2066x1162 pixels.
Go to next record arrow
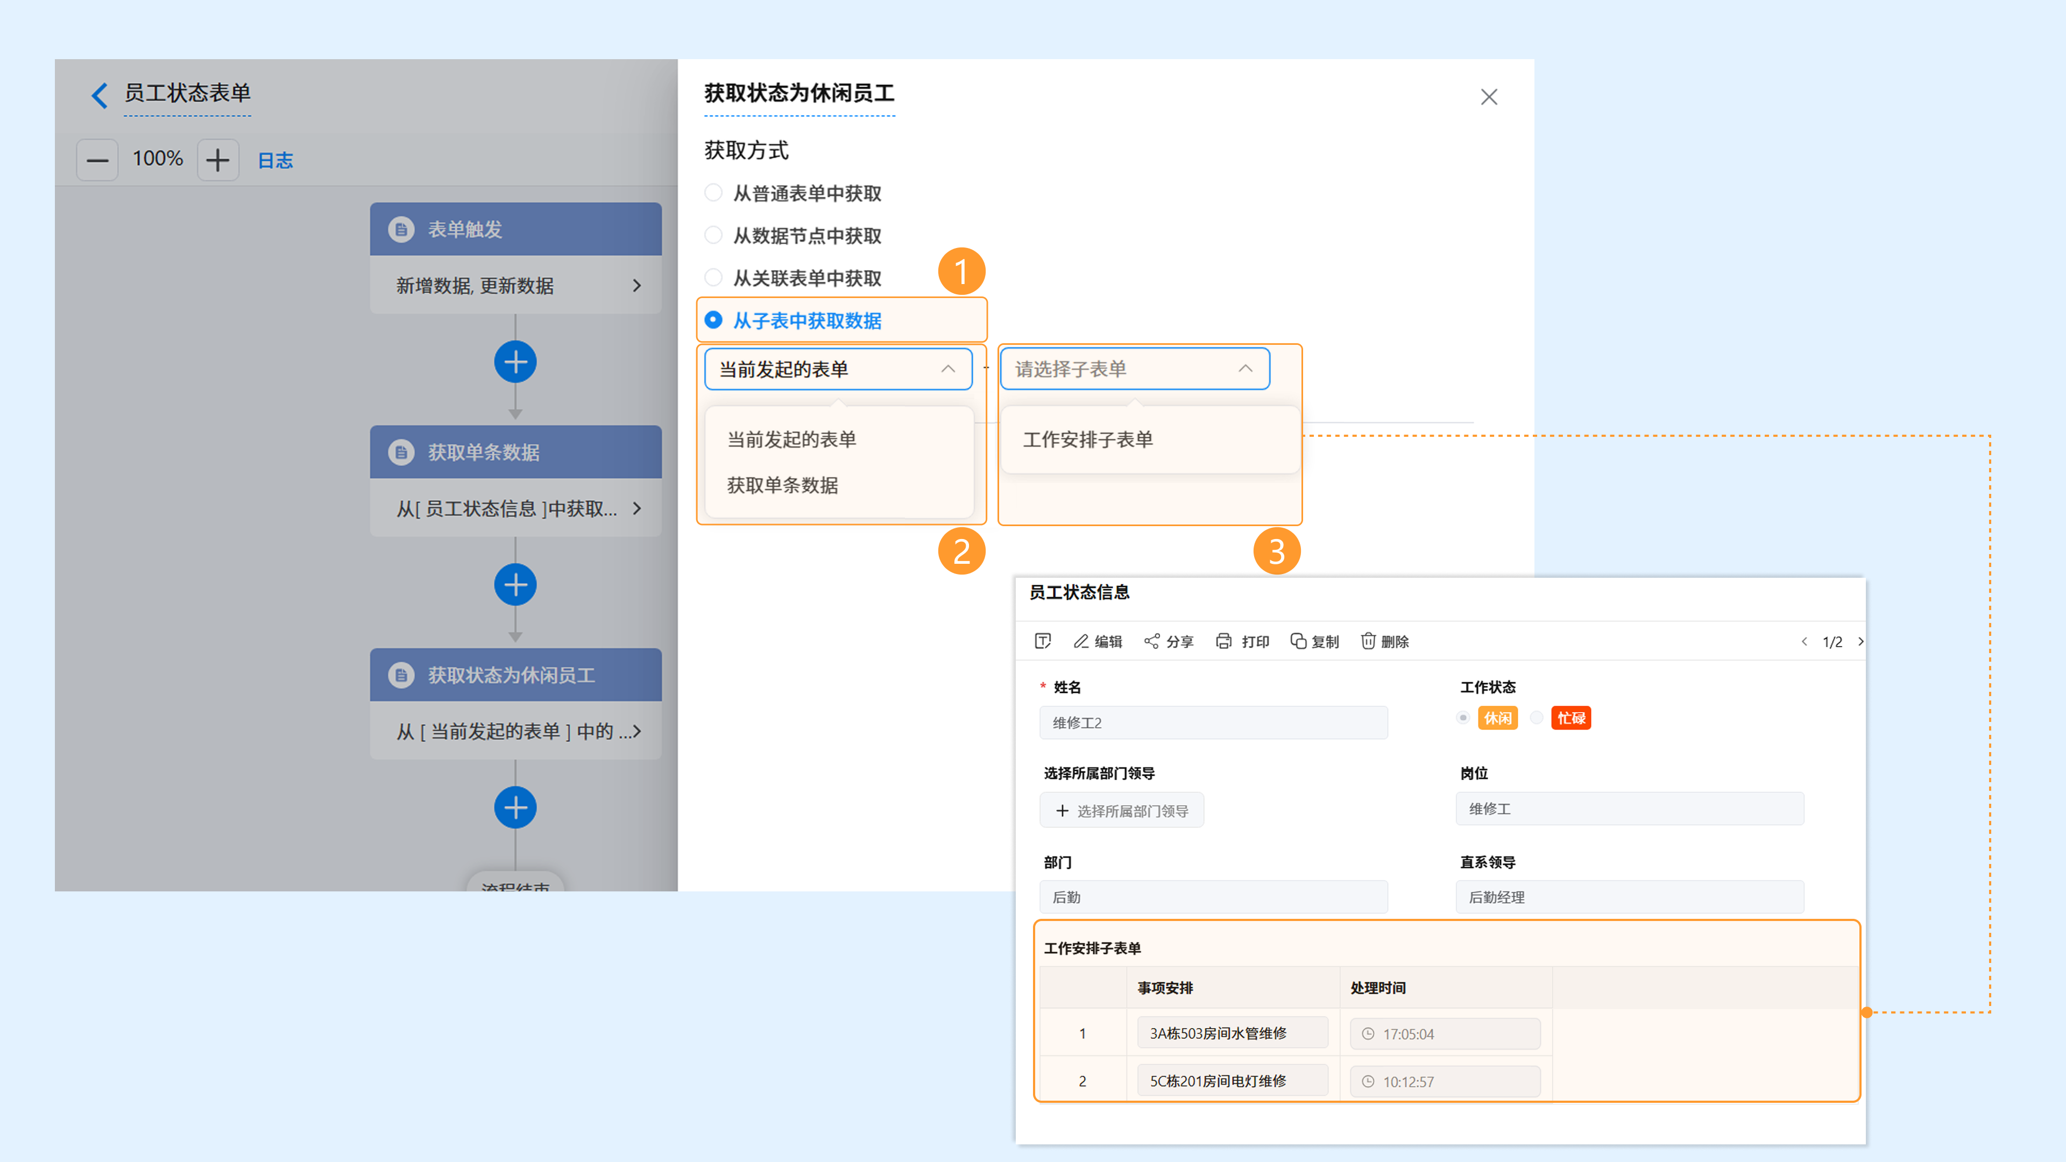coord(1860,642)
